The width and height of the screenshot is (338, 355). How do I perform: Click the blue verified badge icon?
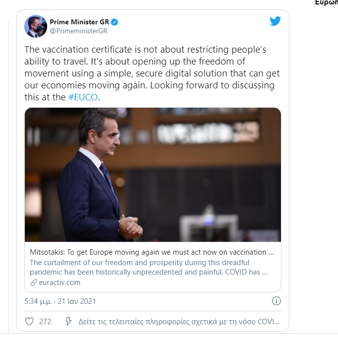click(x=115, y=22)
